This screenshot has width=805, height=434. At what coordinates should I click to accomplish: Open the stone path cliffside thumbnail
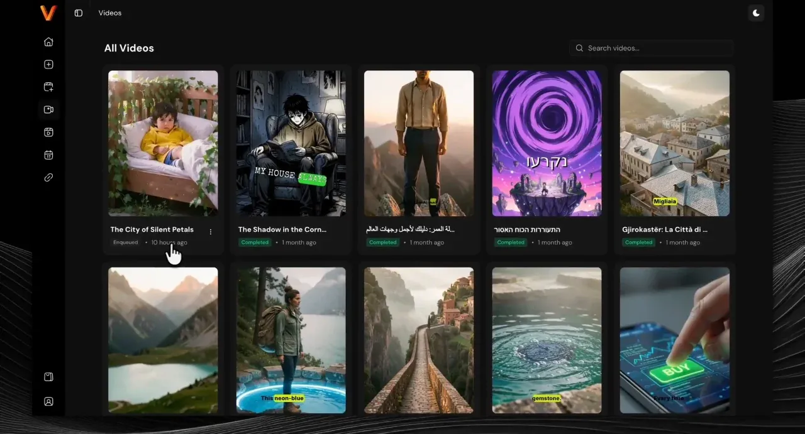tap(419, 340)
